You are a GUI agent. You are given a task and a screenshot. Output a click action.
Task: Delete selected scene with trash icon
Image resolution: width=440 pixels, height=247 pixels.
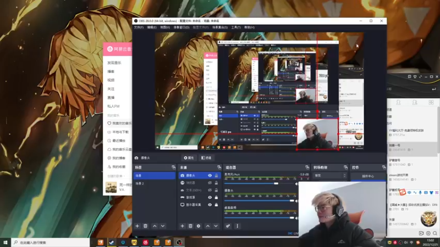[x=145, y=226]
